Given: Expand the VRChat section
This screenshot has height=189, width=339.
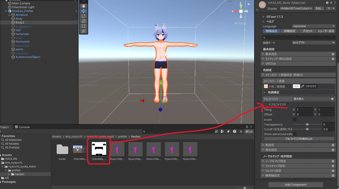Looking at the screenshot, I should pyautogui.click(x=299, y=64).
